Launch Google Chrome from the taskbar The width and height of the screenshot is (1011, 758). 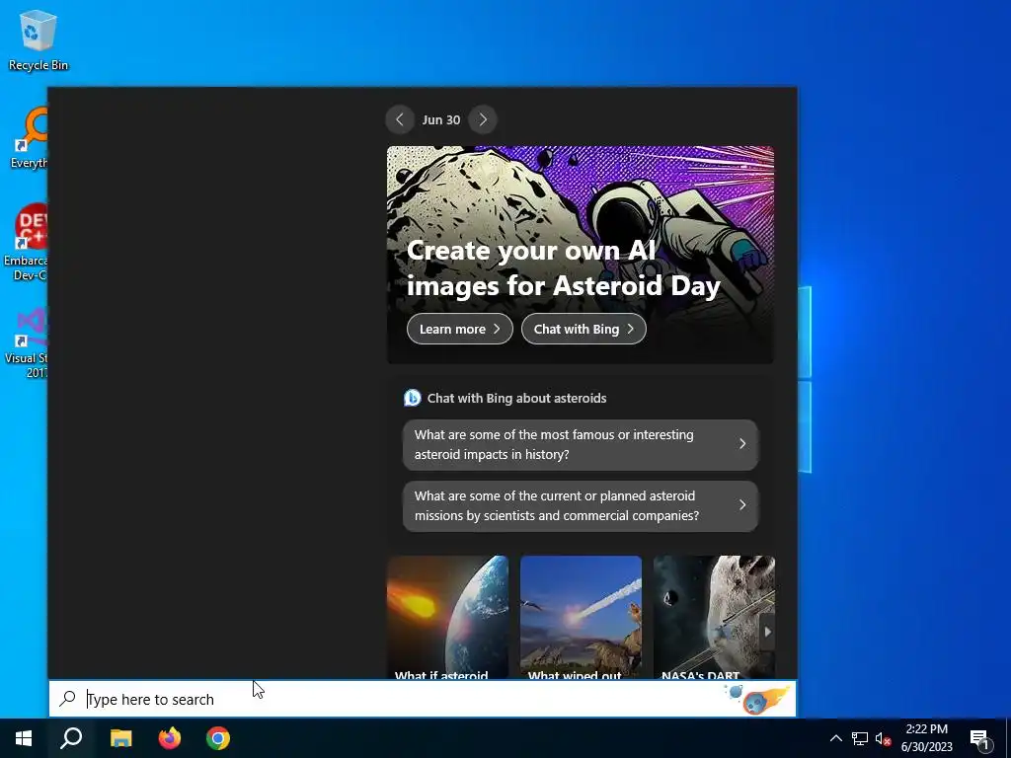coord(218,738)
